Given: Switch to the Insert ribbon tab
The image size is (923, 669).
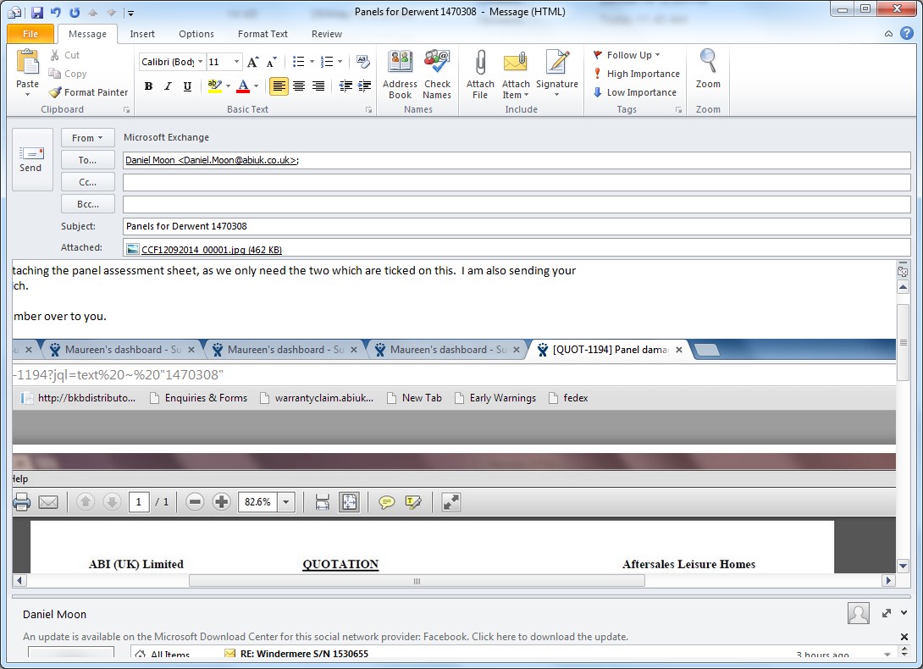Looking at the screenshot, I should 142,34.
